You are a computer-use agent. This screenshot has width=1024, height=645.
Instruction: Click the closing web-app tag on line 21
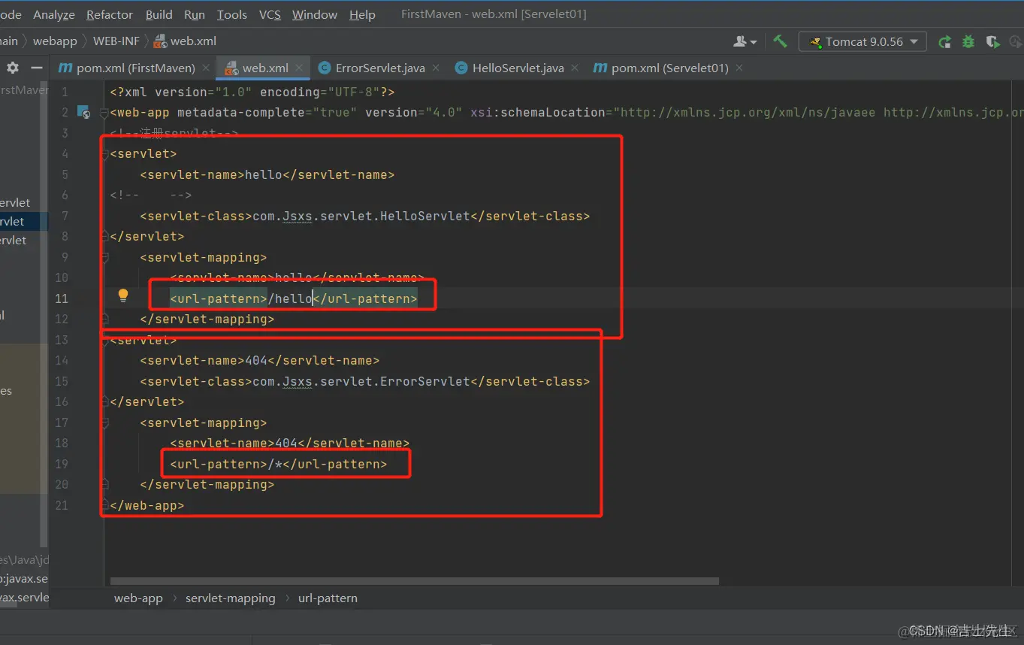point(147,506)
